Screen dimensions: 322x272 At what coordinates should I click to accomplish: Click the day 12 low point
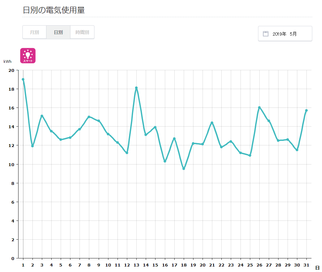127,153
